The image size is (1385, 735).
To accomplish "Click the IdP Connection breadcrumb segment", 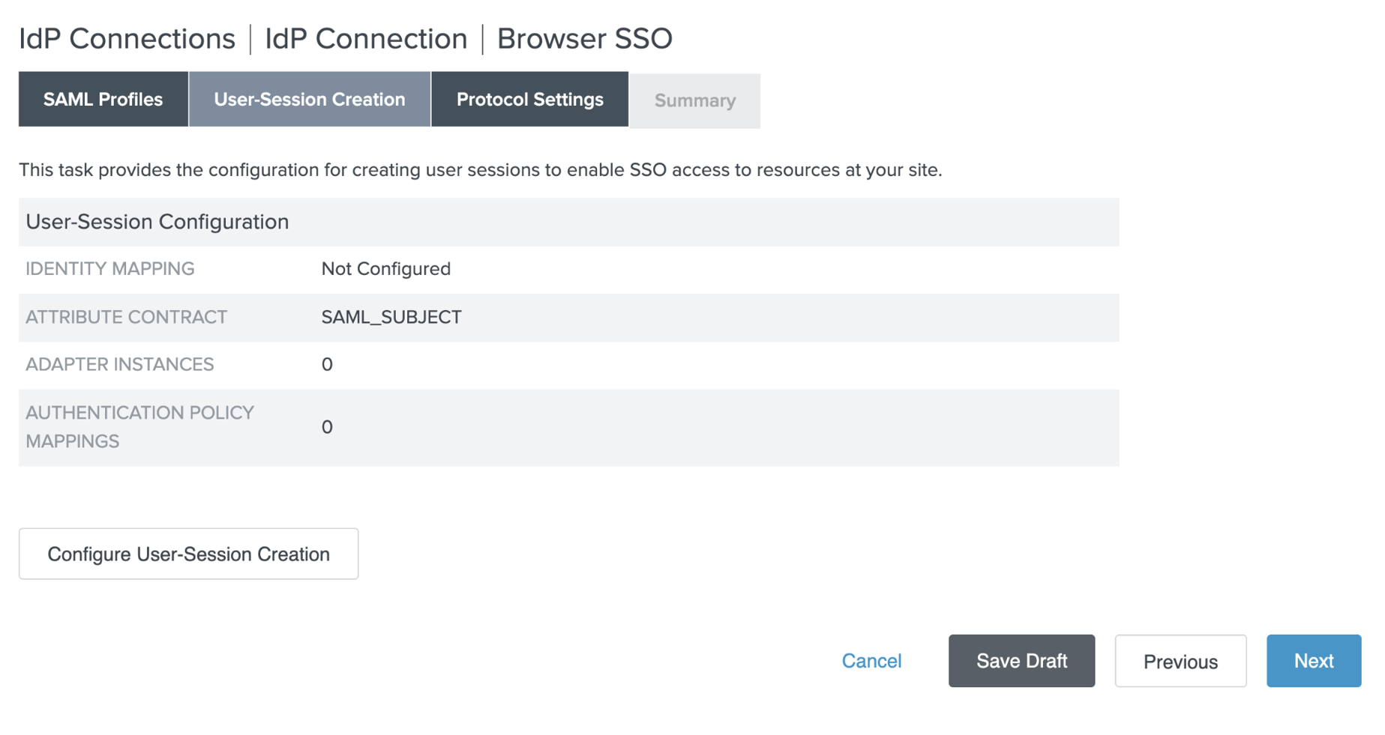I will [x=366, y=39].
